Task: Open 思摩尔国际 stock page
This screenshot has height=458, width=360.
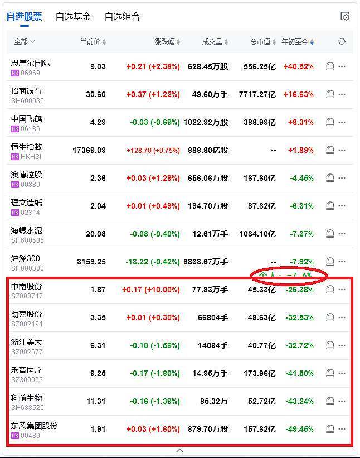Action: click(x=30, y=63)
